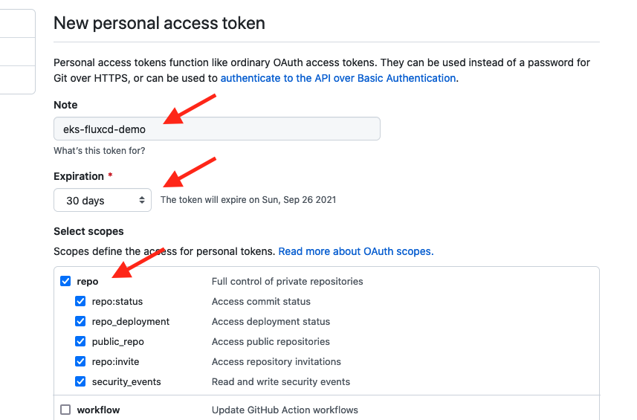The width and height of the screenshot is (637, 420).
Task: Enable the workflow scope checkbox
Action: point(65,410)
